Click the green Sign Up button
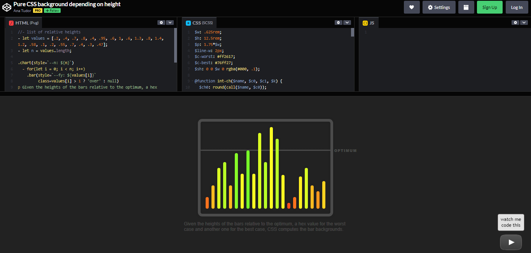This screenshot has height=253, width=531. pos(489,7)
